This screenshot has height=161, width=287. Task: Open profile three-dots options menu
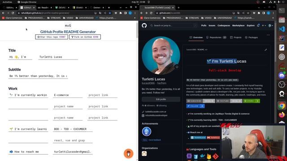tap(268, 35)
